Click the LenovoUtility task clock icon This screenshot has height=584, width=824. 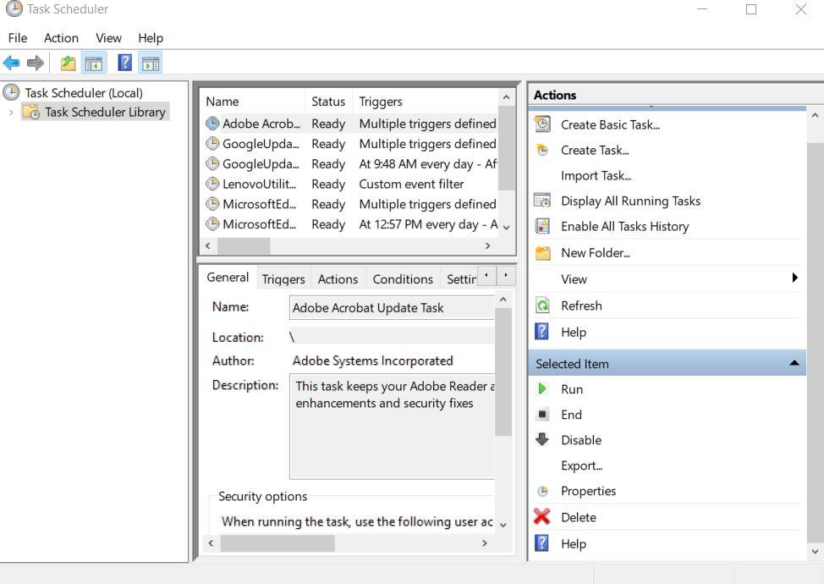tap(212, 184)
